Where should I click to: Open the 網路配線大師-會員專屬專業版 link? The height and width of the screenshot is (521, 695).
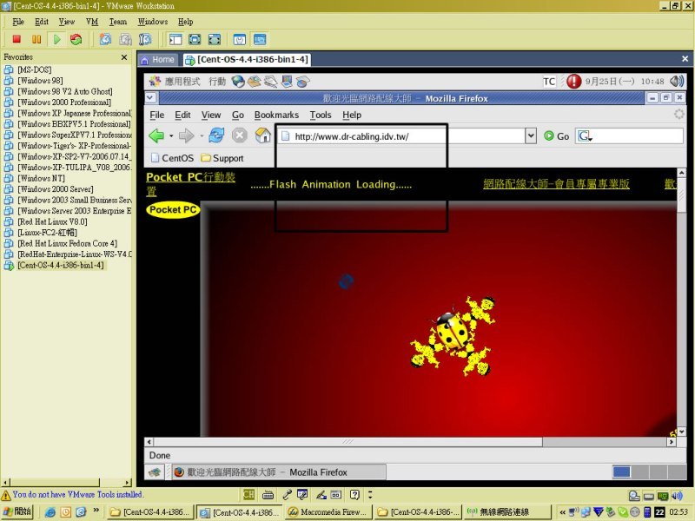pos(556,184)
